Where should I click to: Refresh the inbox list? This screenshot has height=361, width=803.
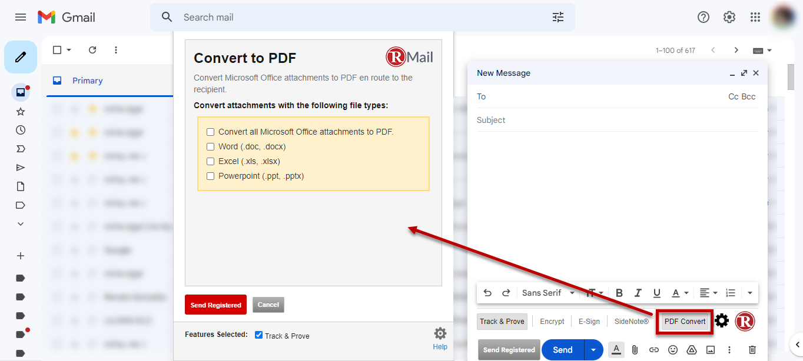92,50
